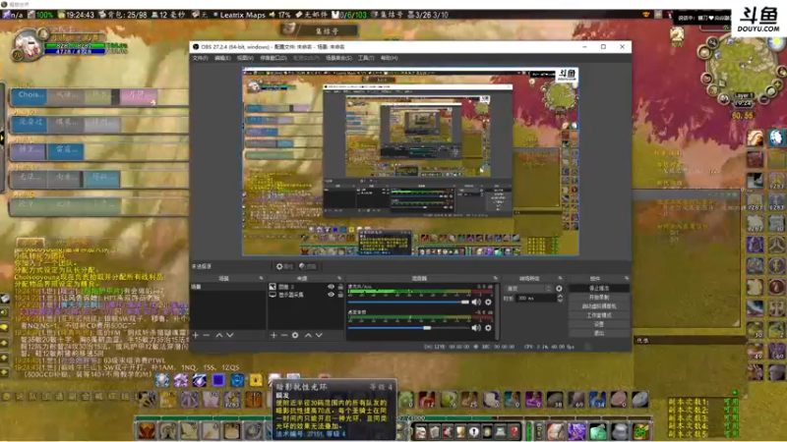Image resolution: width=787 pixels, height=442 pixels.
Task: Toggle 工作室模式 studio mode
Action: pyautogui.click(x=599, y=315)
